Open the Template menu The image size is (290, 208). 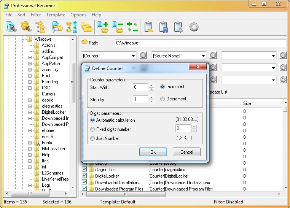pyautogui.click(x=56, y=15)
